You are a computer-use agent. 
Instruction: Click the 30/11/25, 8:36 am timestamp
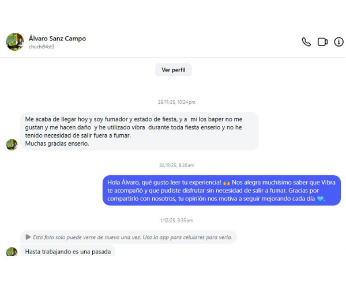pos(176,165)
